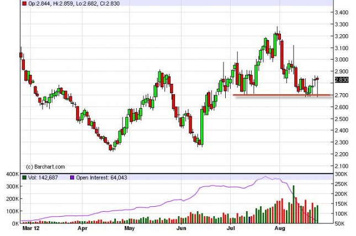The height and width of the screenshot is (236, 356).
Task: Click the 'Mar 12' date axis label
Action: (x=31, y=228)
